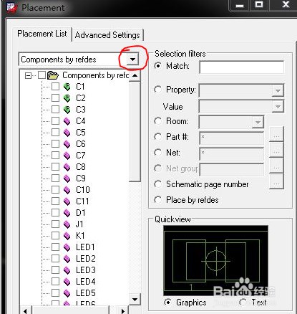The height and width of the screenshot is (314, 297).
Task: Select the Match radio button
Action: point(157,66)
